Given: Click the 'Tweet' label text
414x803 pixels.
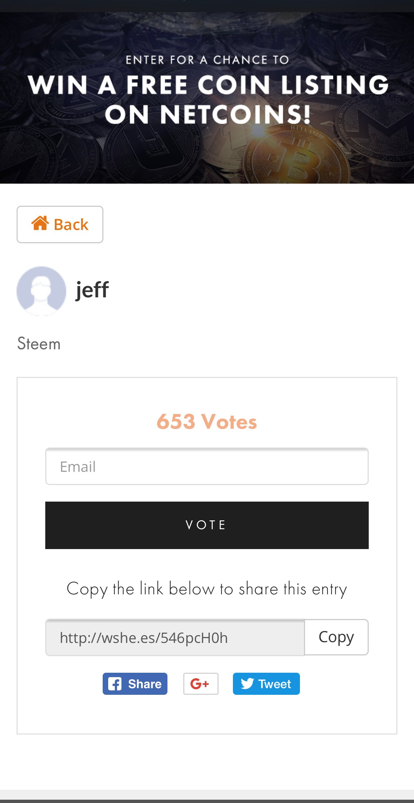Looking at the screenshot, I should pyautogui.click(x=275, y=684).
